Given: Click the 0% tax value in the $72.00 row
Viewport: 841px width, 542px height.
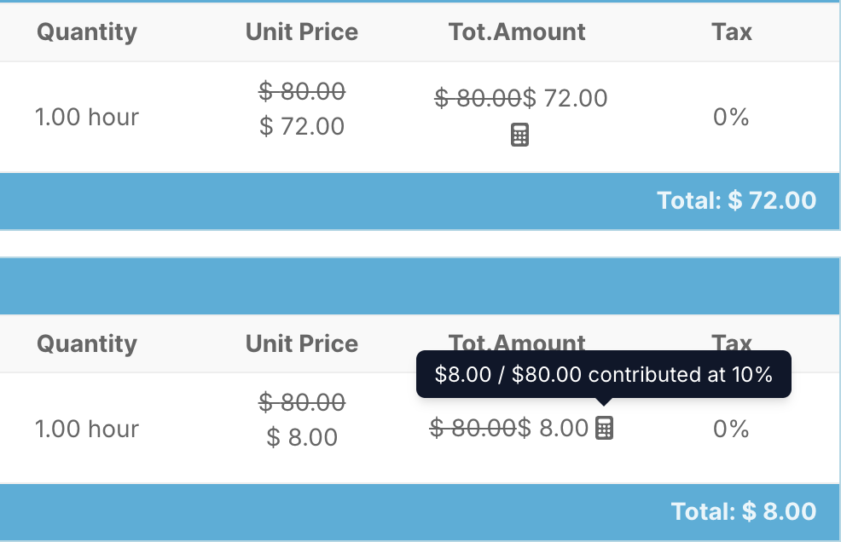Looking at the screenshot, I should pyautogui.click(x=731, y=117).
